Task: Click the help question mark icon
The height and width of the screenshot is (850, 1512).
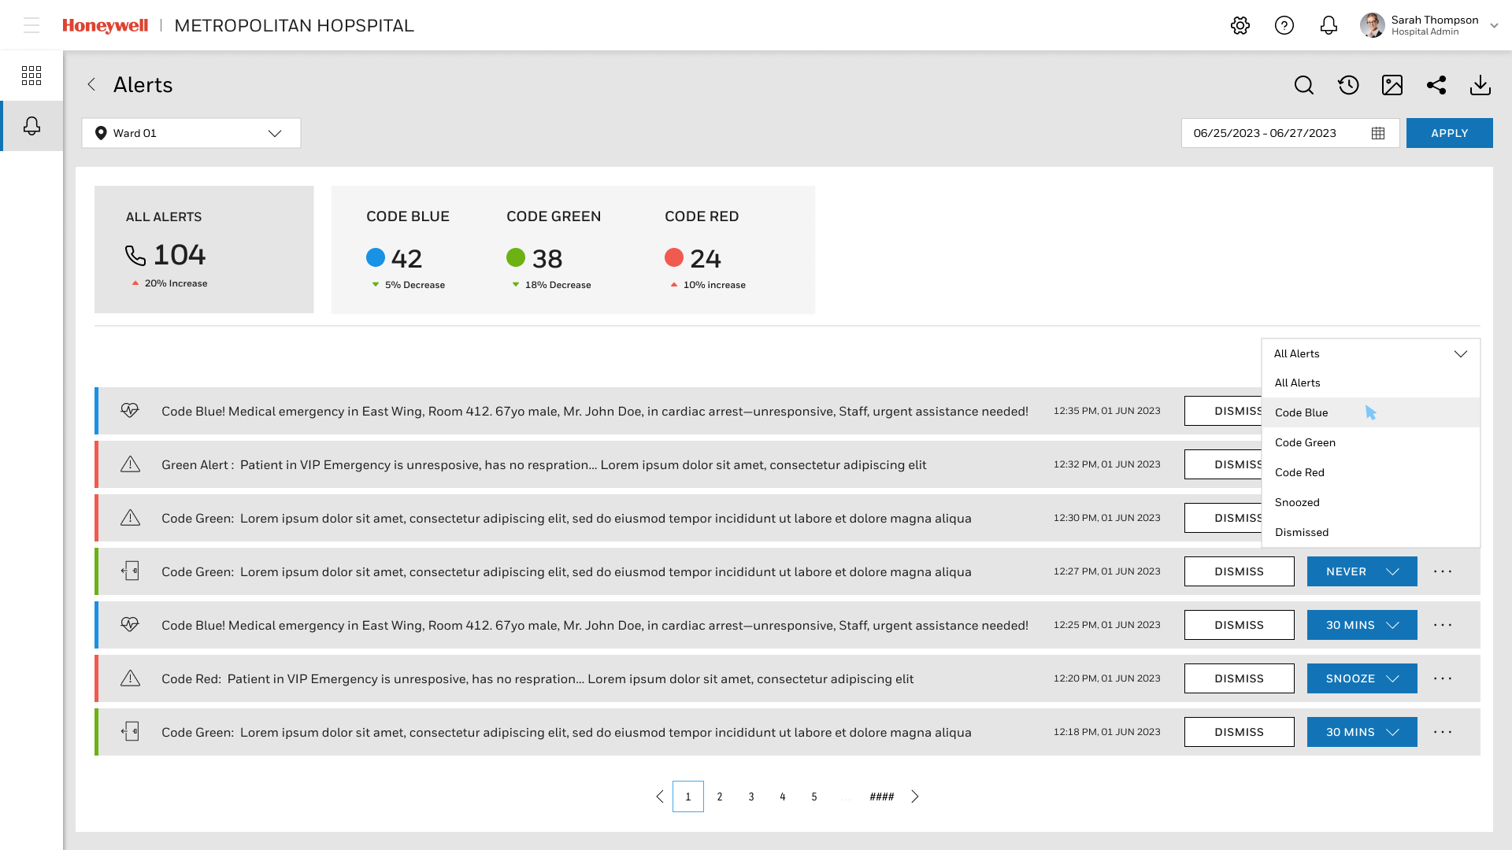Action: (1284, 25)
